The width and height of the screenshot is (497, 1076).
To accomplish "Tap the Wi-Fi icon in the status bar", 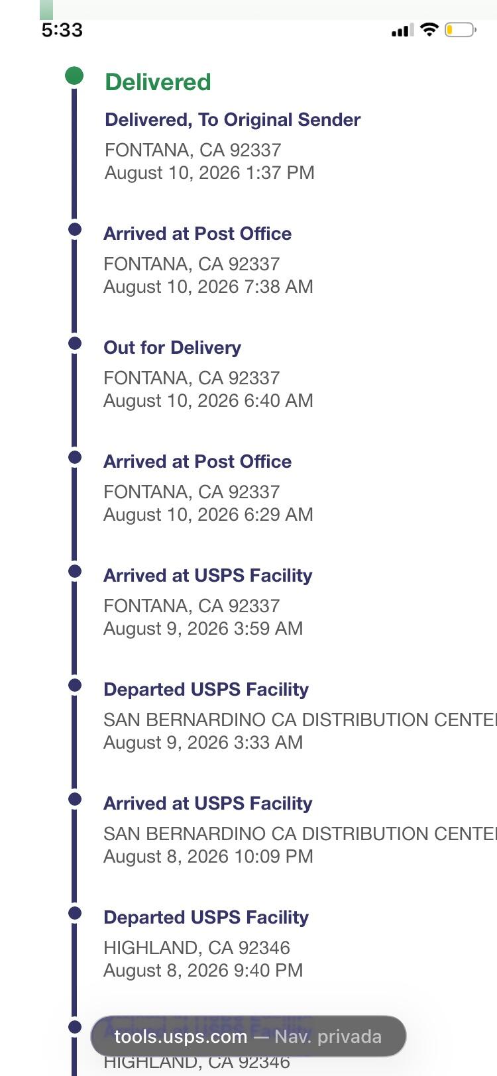I will [429, 29].
